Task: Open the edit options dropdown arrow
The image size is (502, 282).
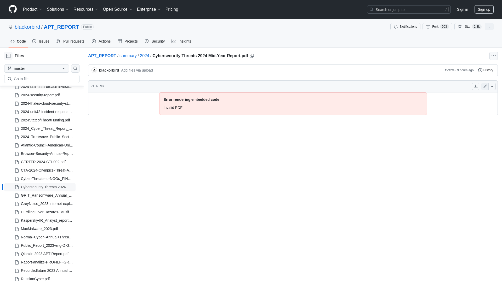Action: point(492,86)
